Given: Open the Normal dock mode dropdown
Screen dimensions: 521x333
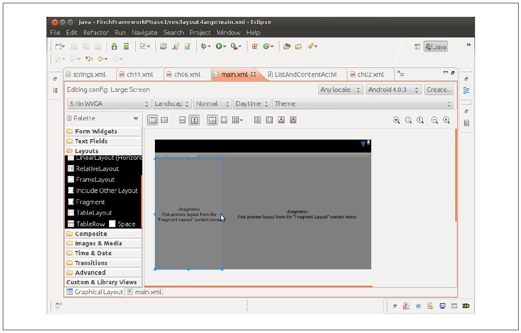Looking at the screenshot, I should coord(212,104).
